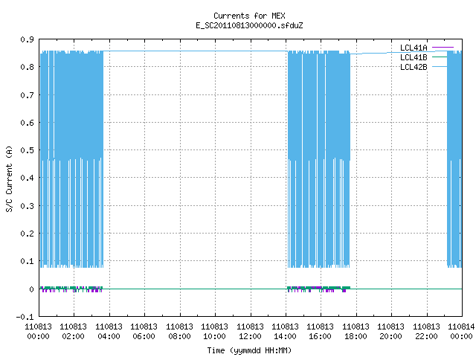Viewport: 476px width, 357px height.
Task: Click the 110814 00:00 x-axis tick label
Action: coord(461,331)
